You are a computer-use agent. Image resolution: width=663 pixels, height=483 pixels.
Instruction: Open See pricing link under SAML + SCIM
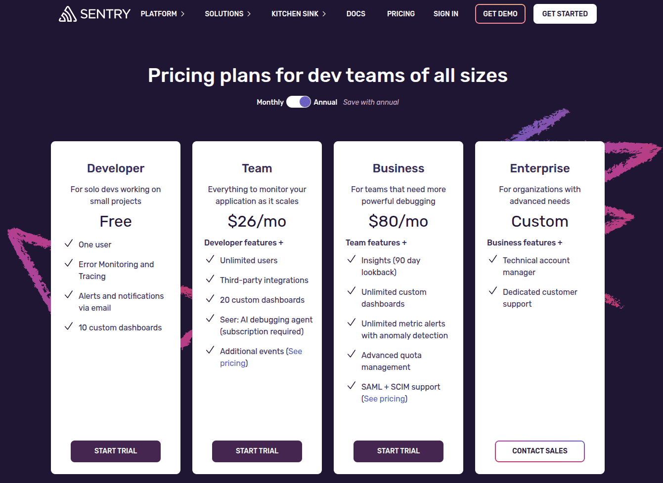click(385, 399)
